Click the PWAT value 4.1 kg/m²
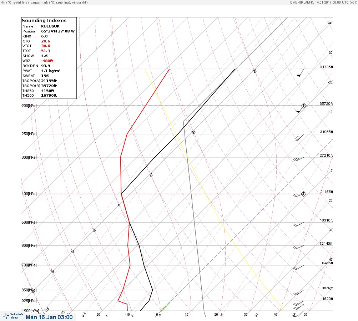This screenshot has height=321, width=358. pos(51,71)
